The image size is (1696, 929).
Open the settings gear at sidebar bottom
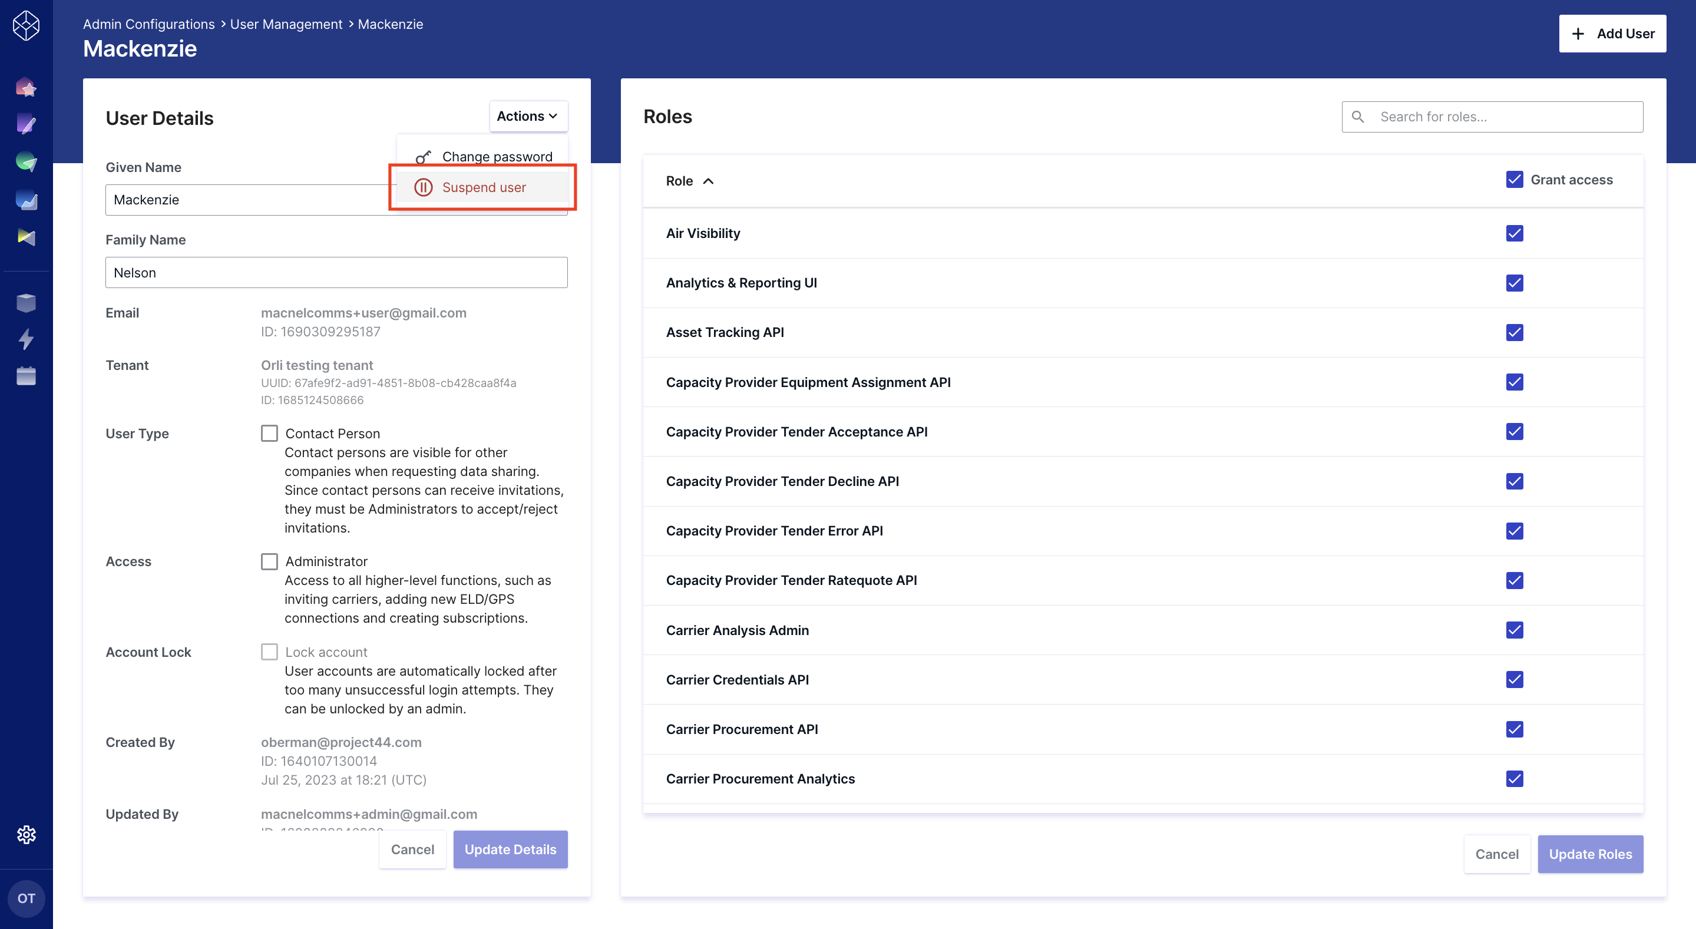(x=27, y=834)
